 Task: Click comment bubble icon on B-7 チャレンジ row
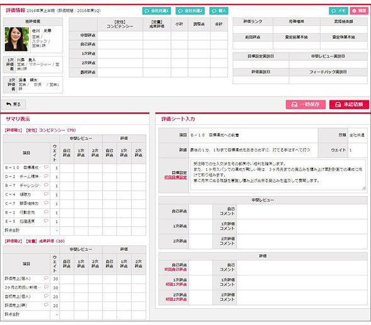click(x=46, y=185)
